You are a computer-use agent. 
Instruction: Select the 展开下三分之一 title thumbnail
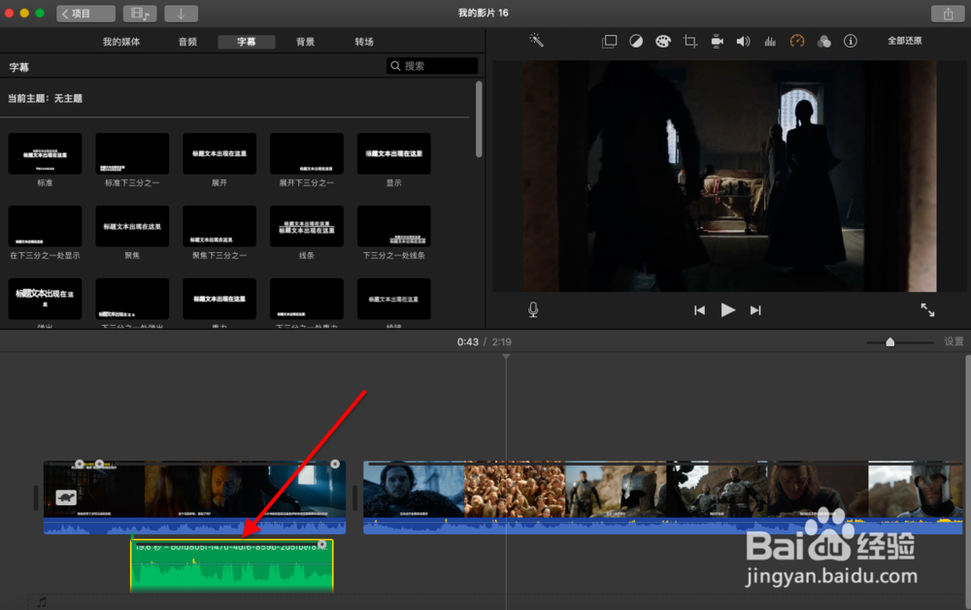307,153
